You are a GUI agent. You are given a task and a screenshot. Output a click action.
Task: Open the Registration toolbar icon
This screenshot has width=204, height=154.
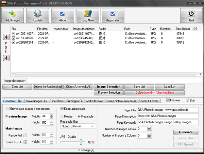coord(113,14)
